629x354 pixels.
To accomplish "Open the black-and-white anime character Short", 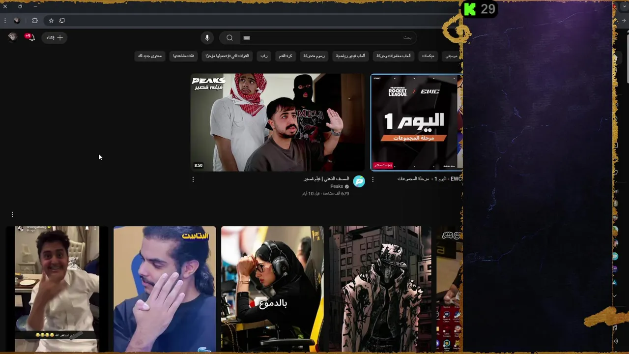I will (380, 289).
